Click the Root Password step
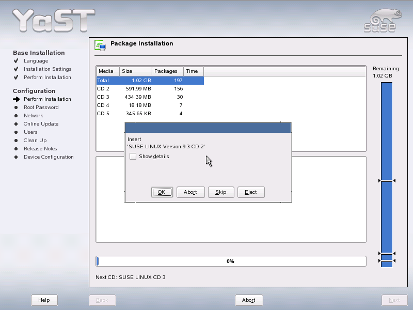 (41, 107)
